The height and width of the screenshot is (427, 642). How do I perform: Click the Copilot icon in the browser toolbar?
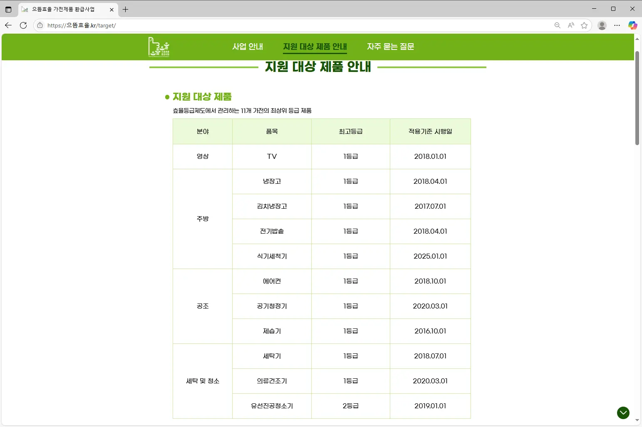633,25
